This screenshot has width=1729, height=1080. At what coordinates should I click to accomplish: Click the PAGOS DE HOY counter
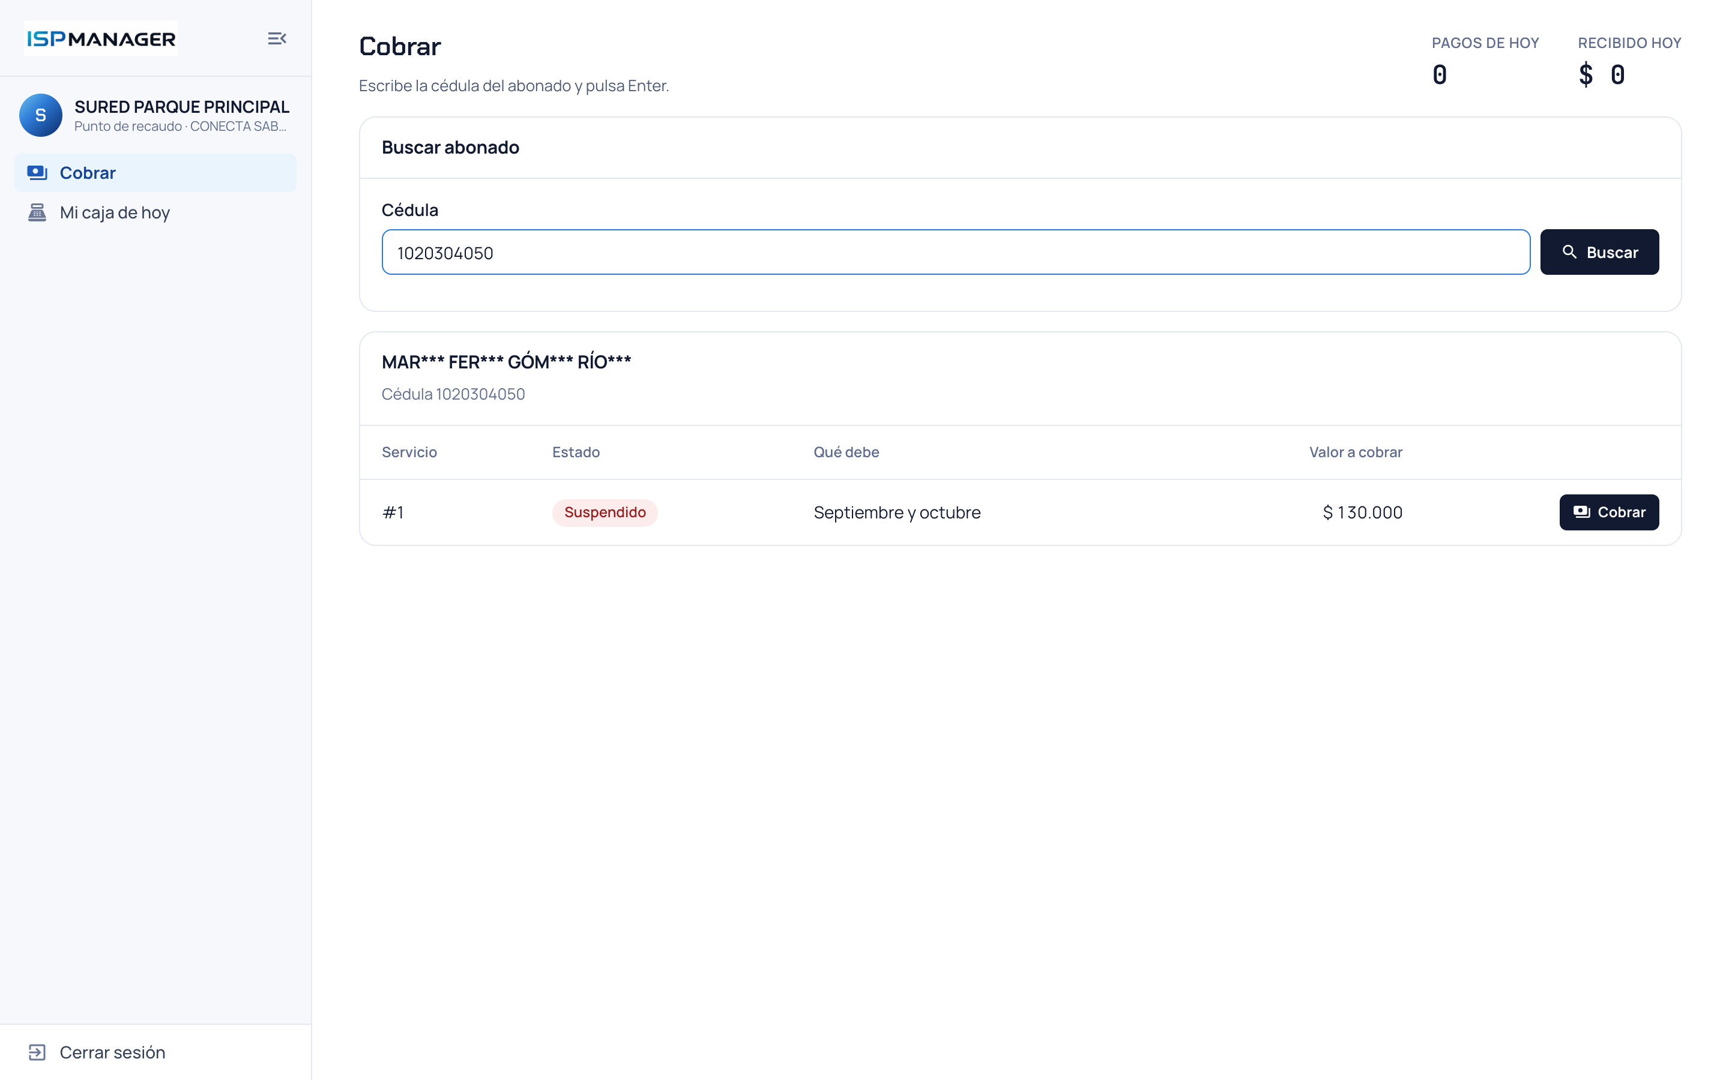point(1485,60)
